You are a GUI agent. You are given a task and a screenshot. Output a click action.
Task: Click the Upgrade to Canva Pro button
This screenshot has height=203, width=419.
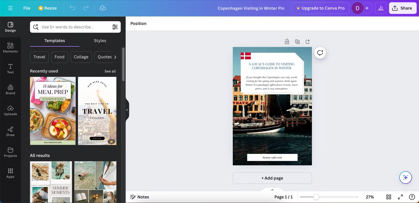[320, 8]
